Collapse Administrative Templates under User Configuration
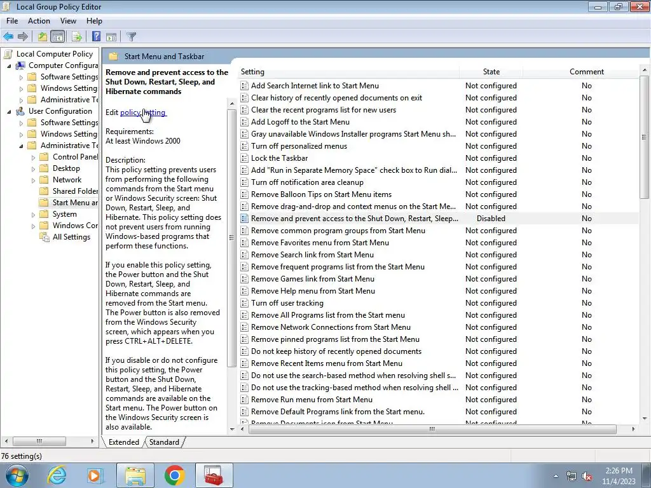Screen dimensions: 651x488 point(21,146)
